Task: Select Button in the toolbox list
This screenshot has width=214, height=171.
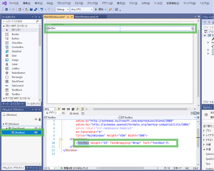Action: [x=15, y=39]
